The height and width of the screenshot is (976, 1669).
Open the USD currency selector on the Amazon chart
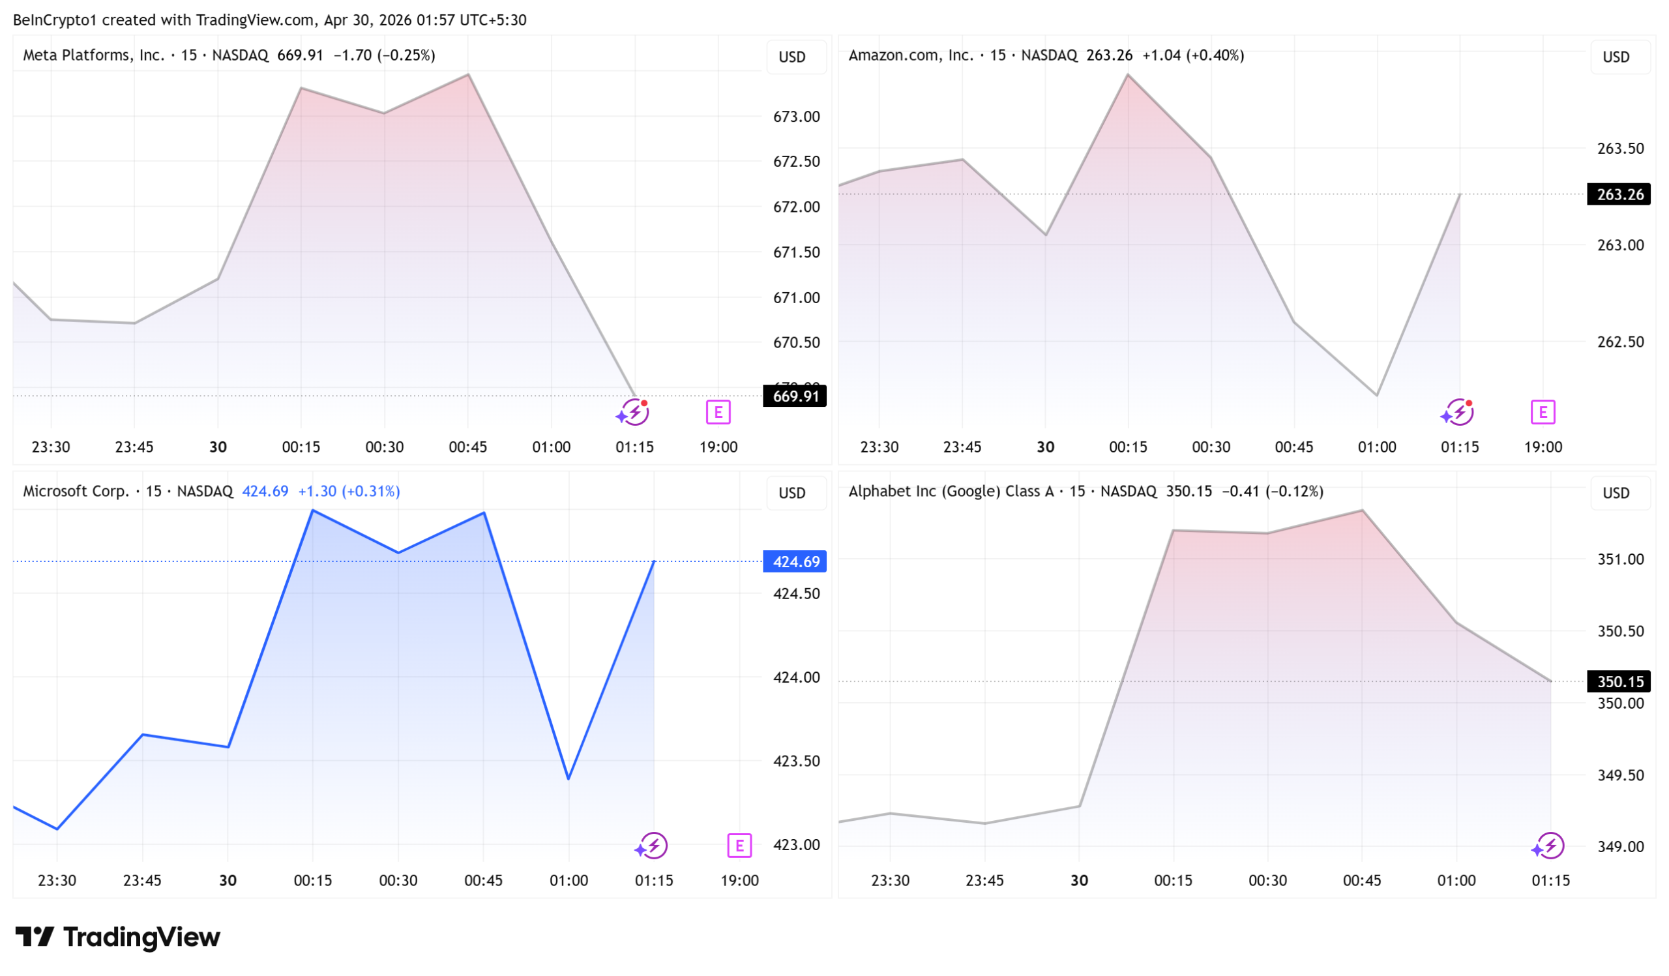pos(1616,57)
